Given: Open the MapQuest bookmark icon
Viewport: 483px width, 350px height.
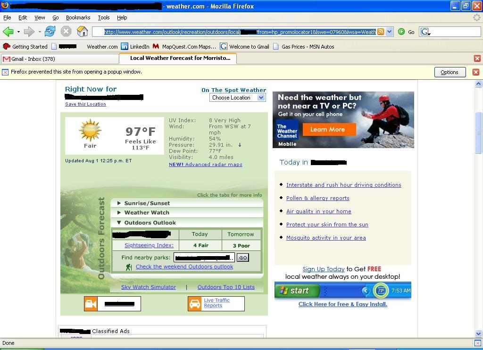Looking at the screenshot, I should point(156,47).
